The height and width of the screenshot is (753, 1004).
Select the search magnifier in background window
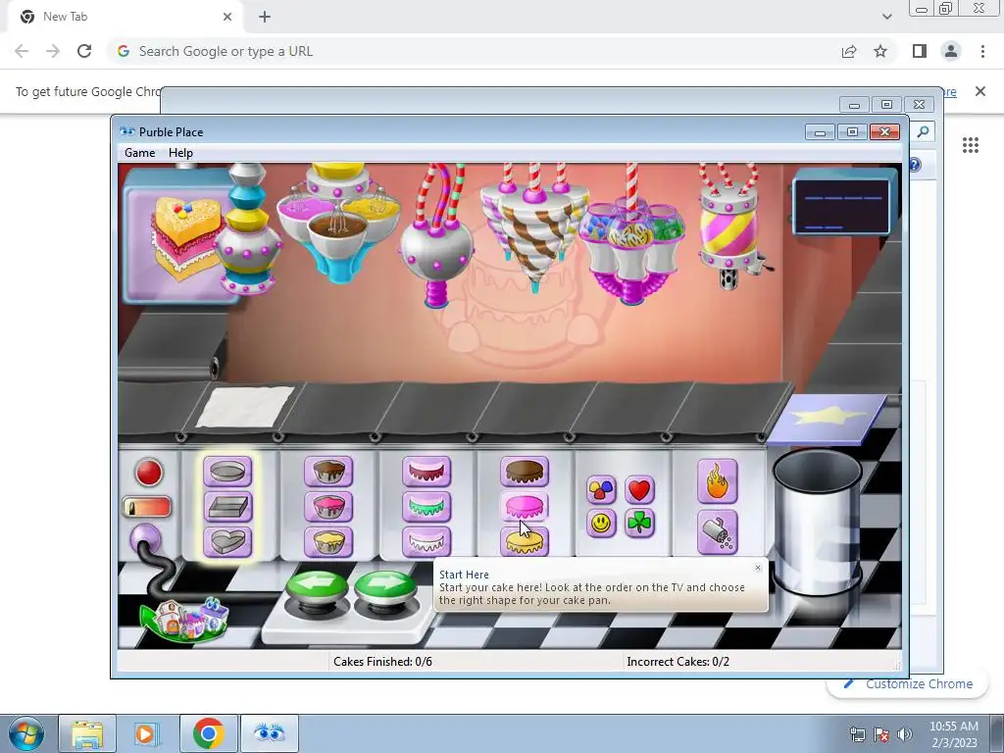click(923, 132)
